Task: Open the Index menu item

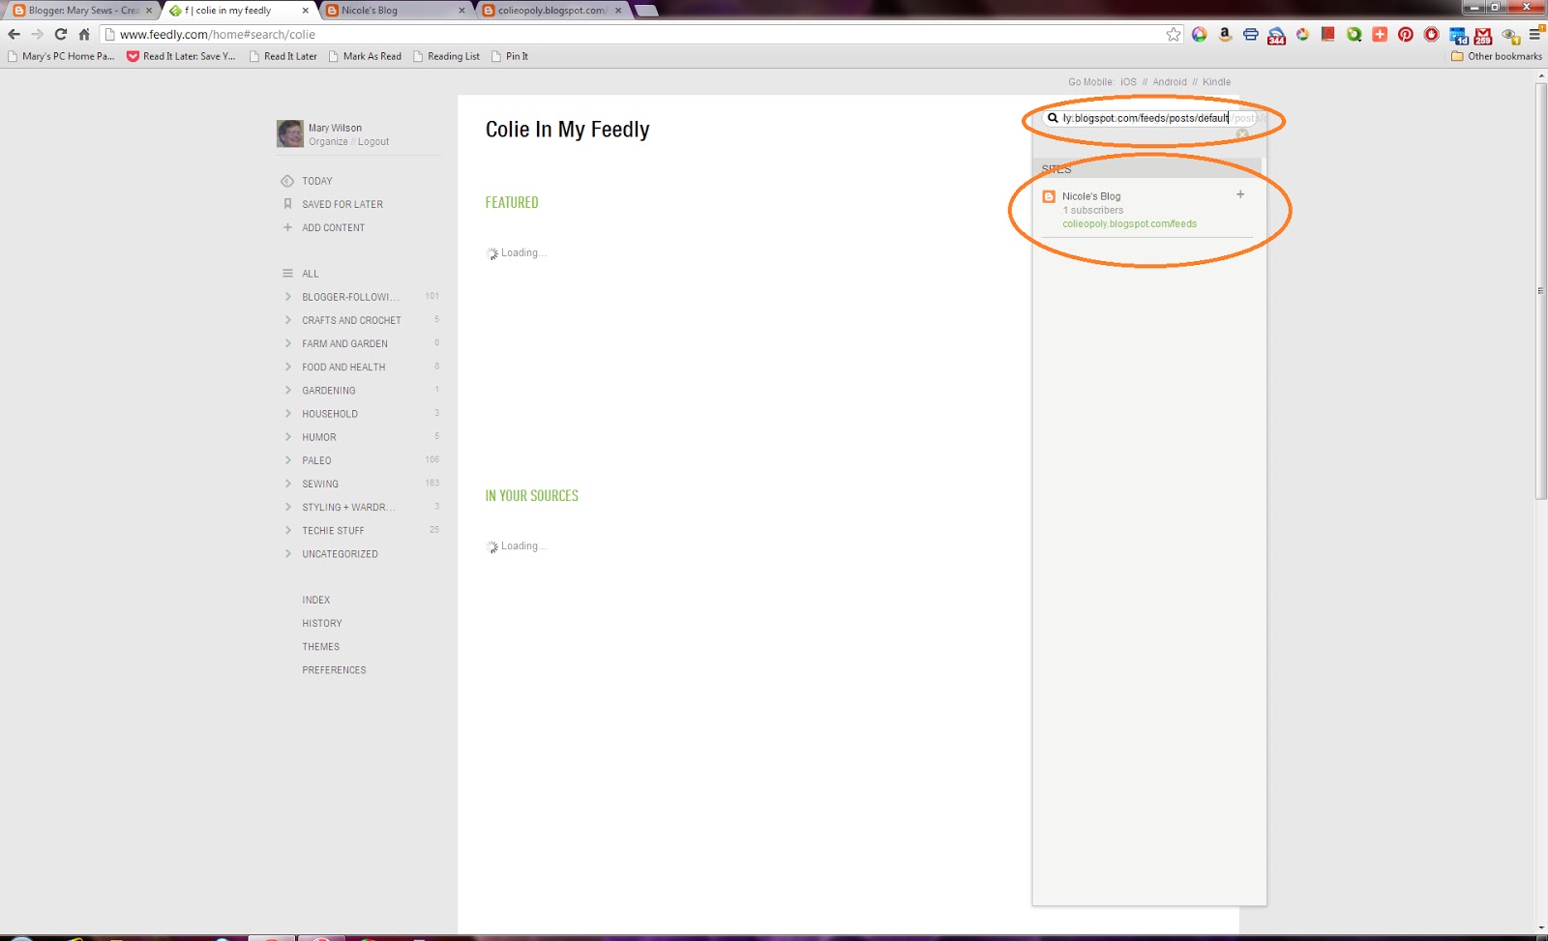Action: tap(316, 601)
